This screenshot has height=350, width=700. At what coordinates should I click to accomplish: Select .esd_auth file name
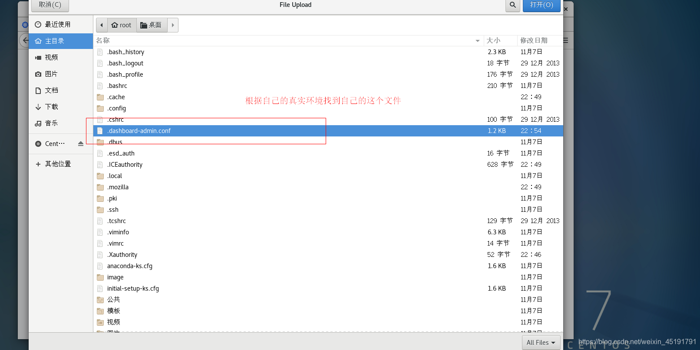[x=121, y=153]
